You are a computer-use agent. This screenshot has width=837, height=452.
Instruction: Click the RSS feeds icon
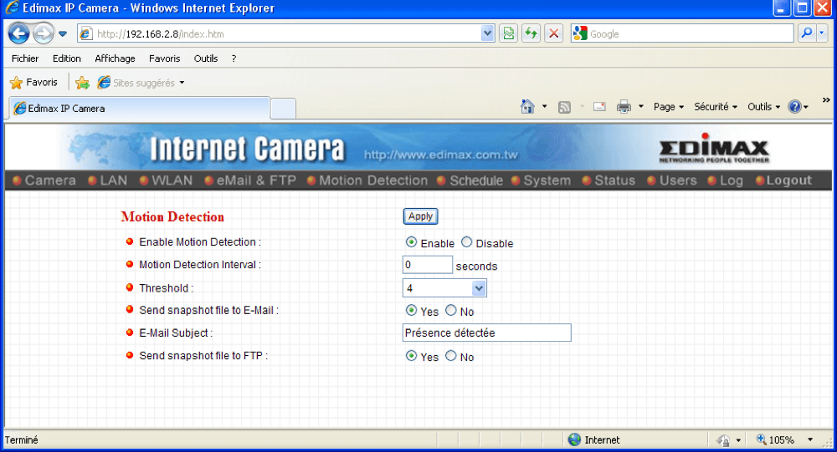tap(564, 107)
